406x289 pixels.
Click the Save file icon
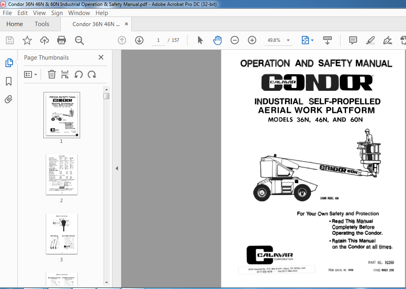click(10, 40)
